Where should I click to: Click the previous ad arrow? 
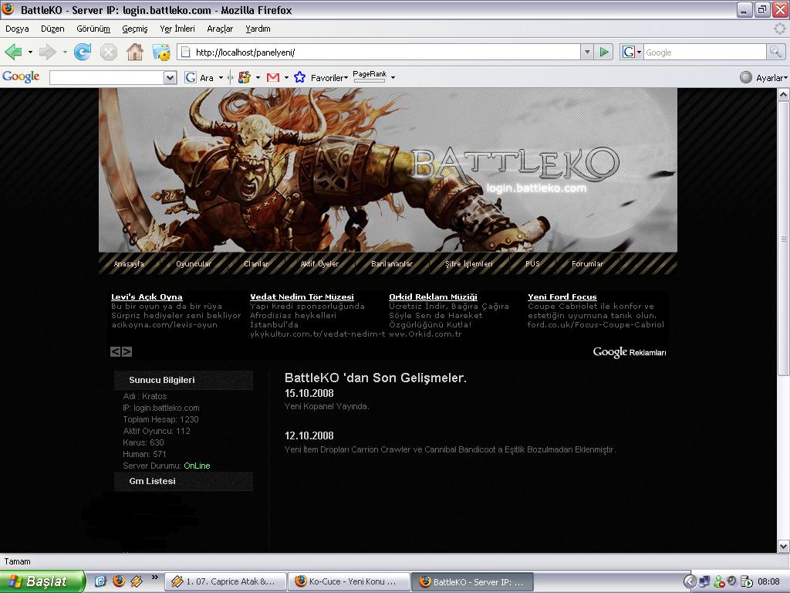[x=116, y=351]
